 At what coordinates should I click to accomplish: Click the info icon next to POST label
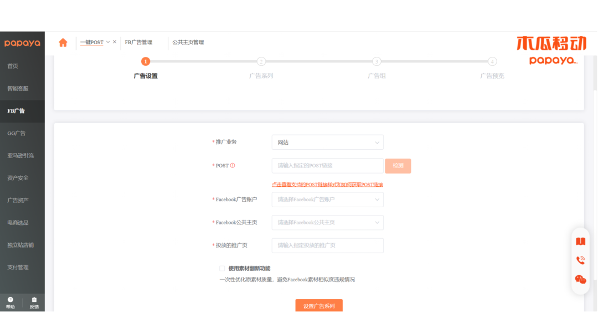point(233,165)
